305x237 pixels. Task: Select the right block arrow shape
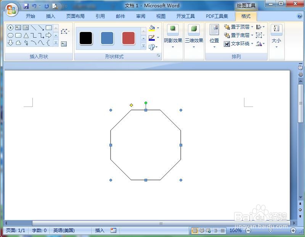click(x=49, y=35)
